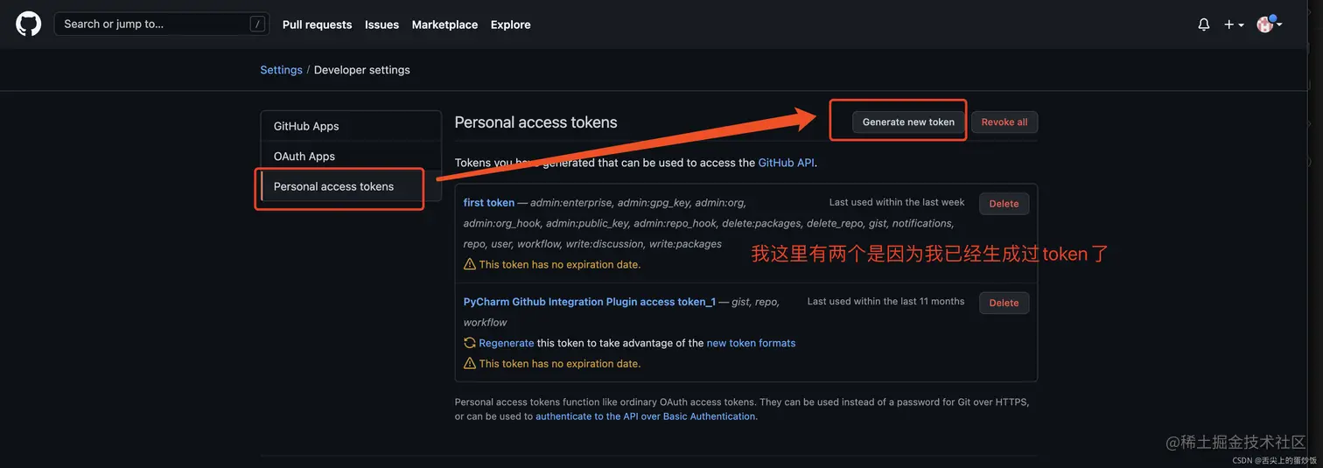
Task: Click the first token warning triangle icon
Action: (x=470, y=264)
